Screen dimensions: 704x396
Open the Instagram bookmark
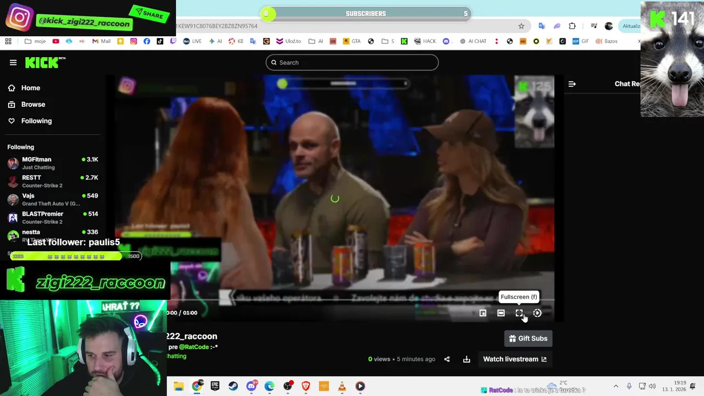(x=134, y=41)
